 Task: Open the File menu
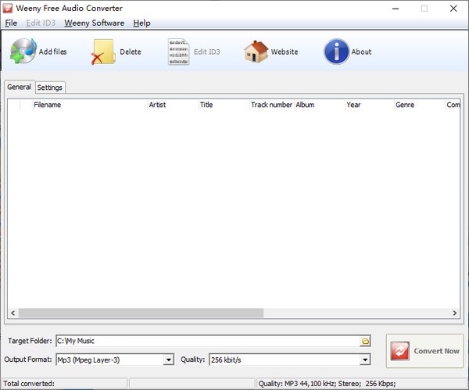pos(11,23)
